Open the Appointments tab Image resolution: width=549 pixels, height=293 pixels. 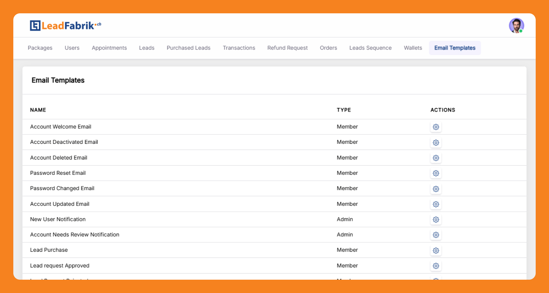coord(109,48)
